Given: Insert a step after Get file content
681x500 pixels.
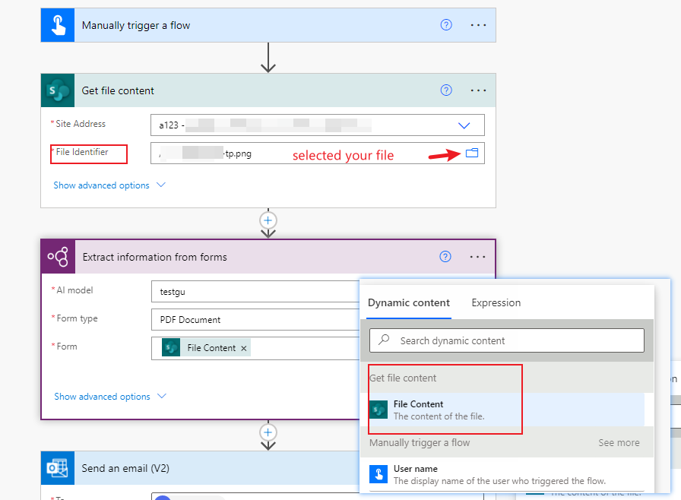Looking at the screenshot, I should [x=268, y=220].
